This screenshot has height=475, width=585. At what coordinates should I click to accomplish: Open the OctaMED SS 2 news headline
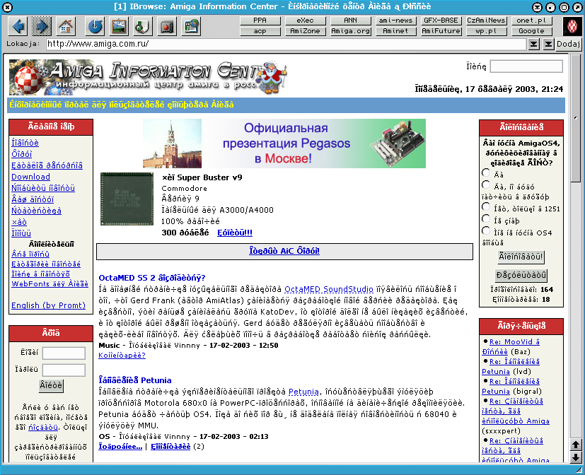coord(152,278)
